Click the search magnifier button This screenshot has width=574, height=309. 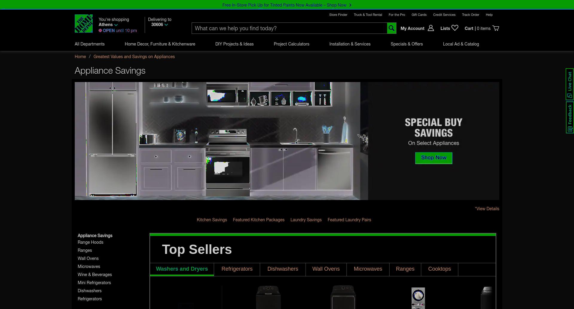392,28
